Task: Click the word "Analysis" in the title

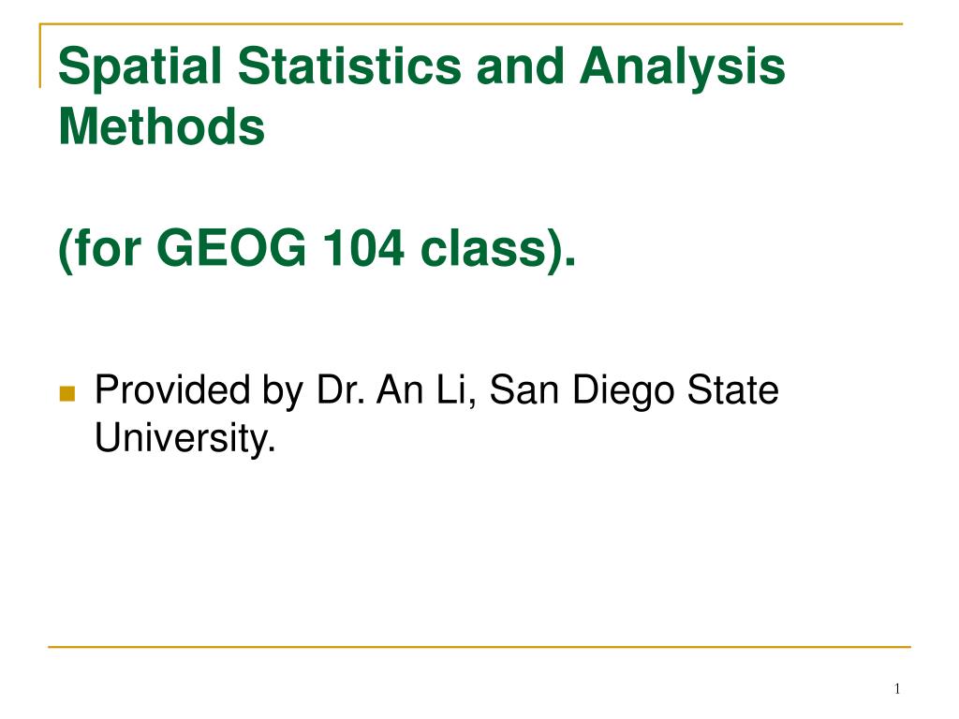Action: tap(682, 67)
